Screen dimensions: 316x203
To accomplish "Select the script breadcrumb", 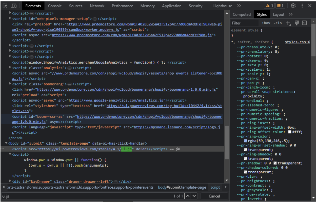I will click(215, 187).
